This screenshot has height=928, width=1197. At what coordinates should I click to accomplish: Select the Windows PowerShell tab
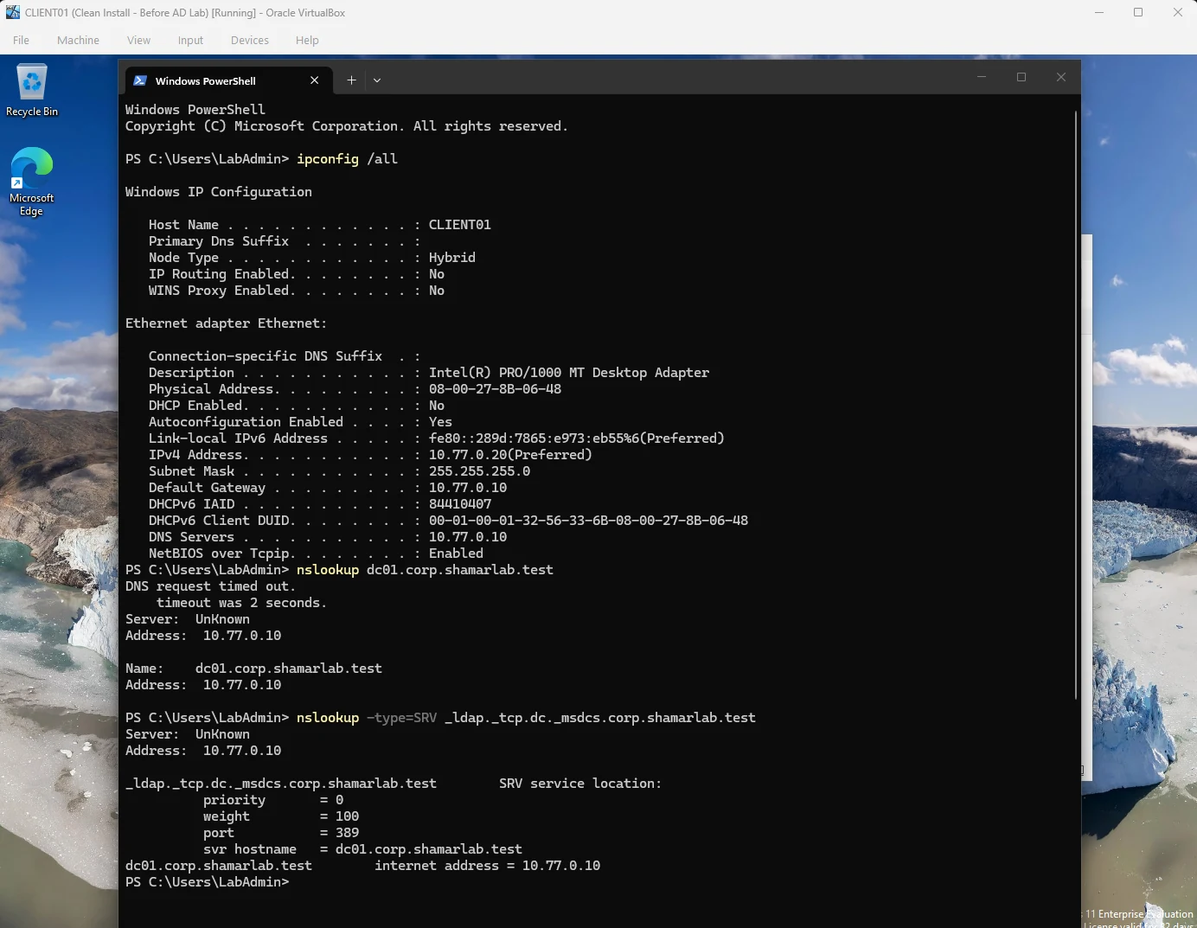click(x=228, y=80)
